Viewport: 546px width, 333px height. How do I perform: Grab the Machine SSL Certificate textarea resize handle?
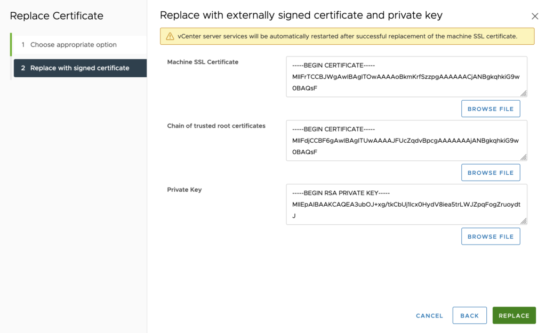pyautogui.click(x=524, y=93)
